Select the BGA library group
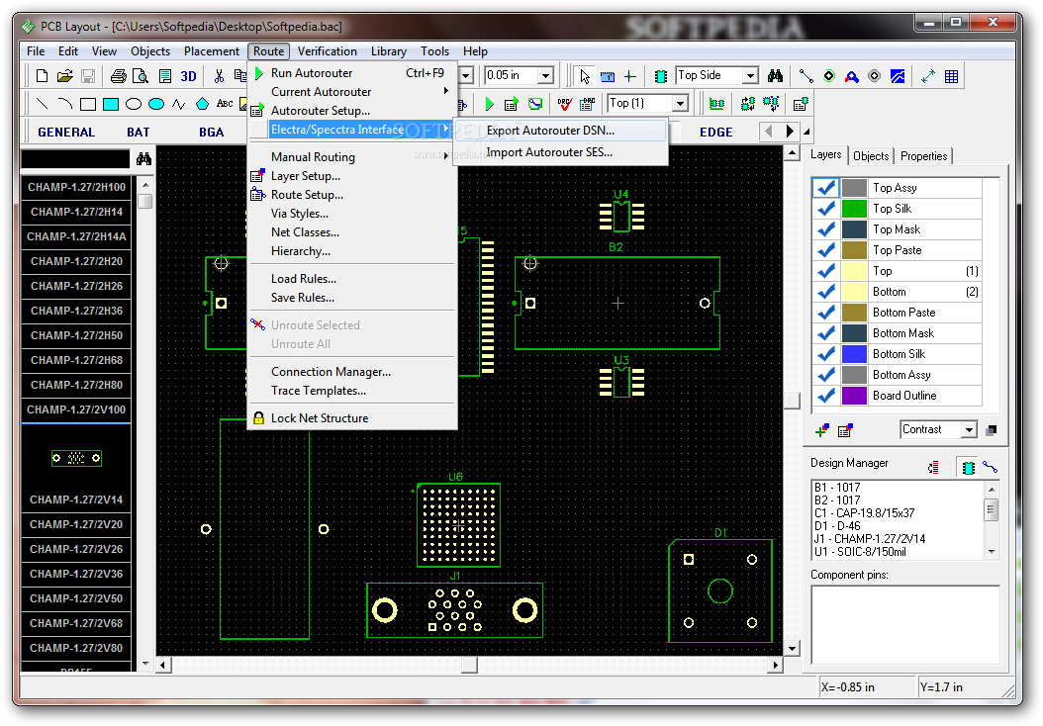The width and height of the screenshot is (1043, 726). tap(212, 133)
